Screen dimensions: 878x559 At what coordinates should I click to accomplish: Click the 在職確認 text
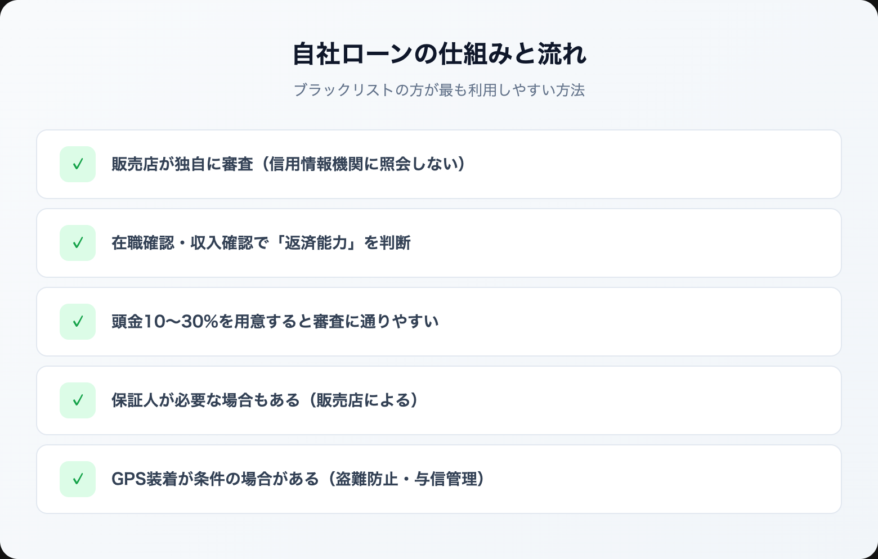[143, 243]
